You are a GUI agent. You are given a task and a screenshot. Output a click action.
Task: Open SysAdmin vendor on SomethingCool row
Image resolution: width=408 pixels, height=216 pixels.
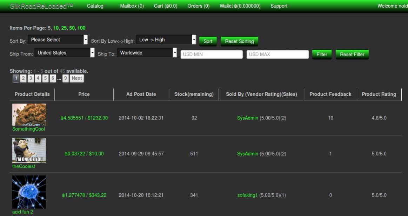pos(247,118)
